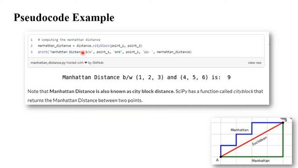The height and width of the screenshot is (168, 298).
Task: Click code line number 1
Action: (32, 40)
